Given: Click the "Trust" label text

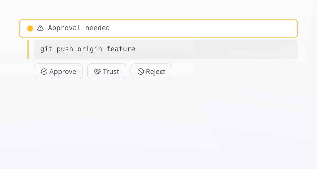Looking at the screenshot, I should pos(111,72).
